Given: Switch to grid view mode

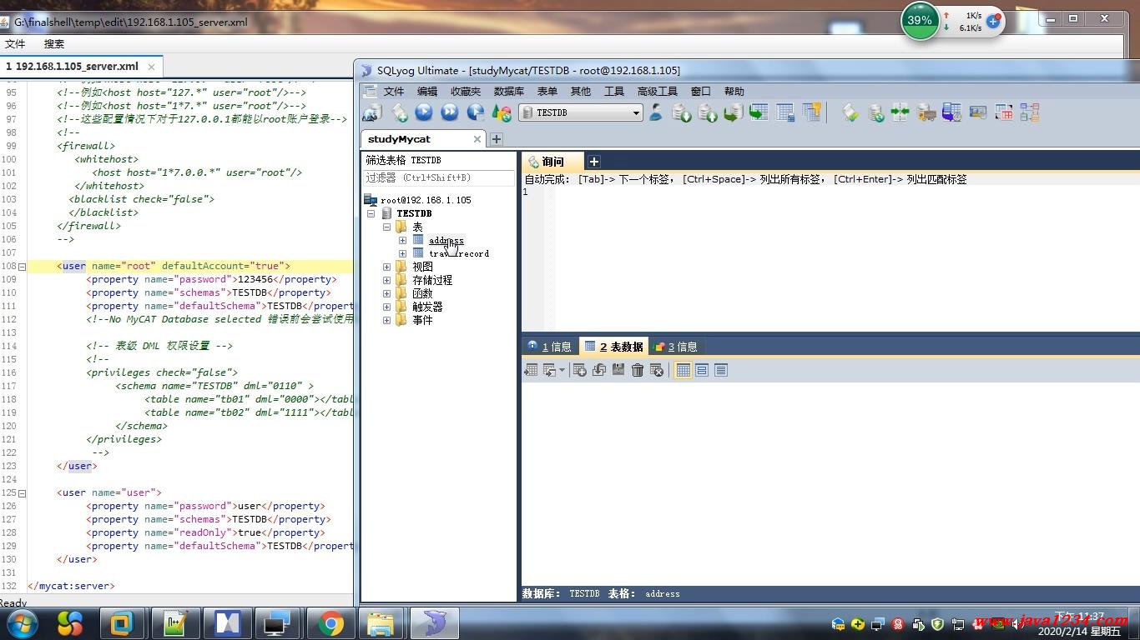Looking at the screenshot, I should [x=683, y=370].
